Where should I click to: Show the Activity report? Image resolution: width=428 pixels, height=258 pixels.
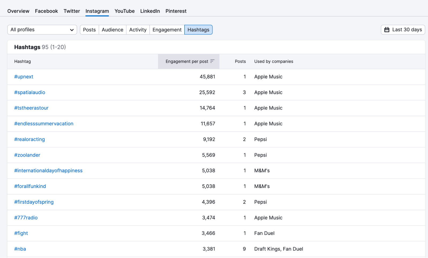138,30
